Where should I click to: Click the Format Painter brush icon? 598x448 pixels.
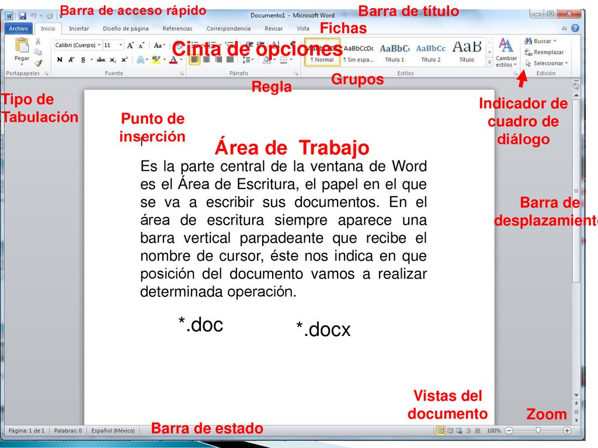coord(38,62)
